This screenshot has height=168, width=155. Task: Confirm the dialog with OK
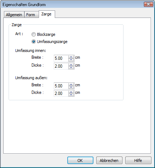tap(80, 160)
